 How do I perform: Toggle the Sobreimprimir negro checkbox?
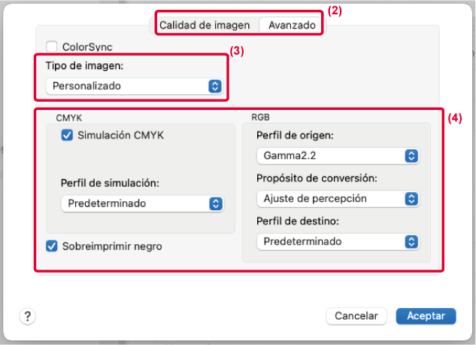(x=52, y=246)
